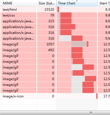Image resolution: width=110 pixels, height=115 pixels.
Task: Click the Size [bytes] column header
Action: point(47,3)
